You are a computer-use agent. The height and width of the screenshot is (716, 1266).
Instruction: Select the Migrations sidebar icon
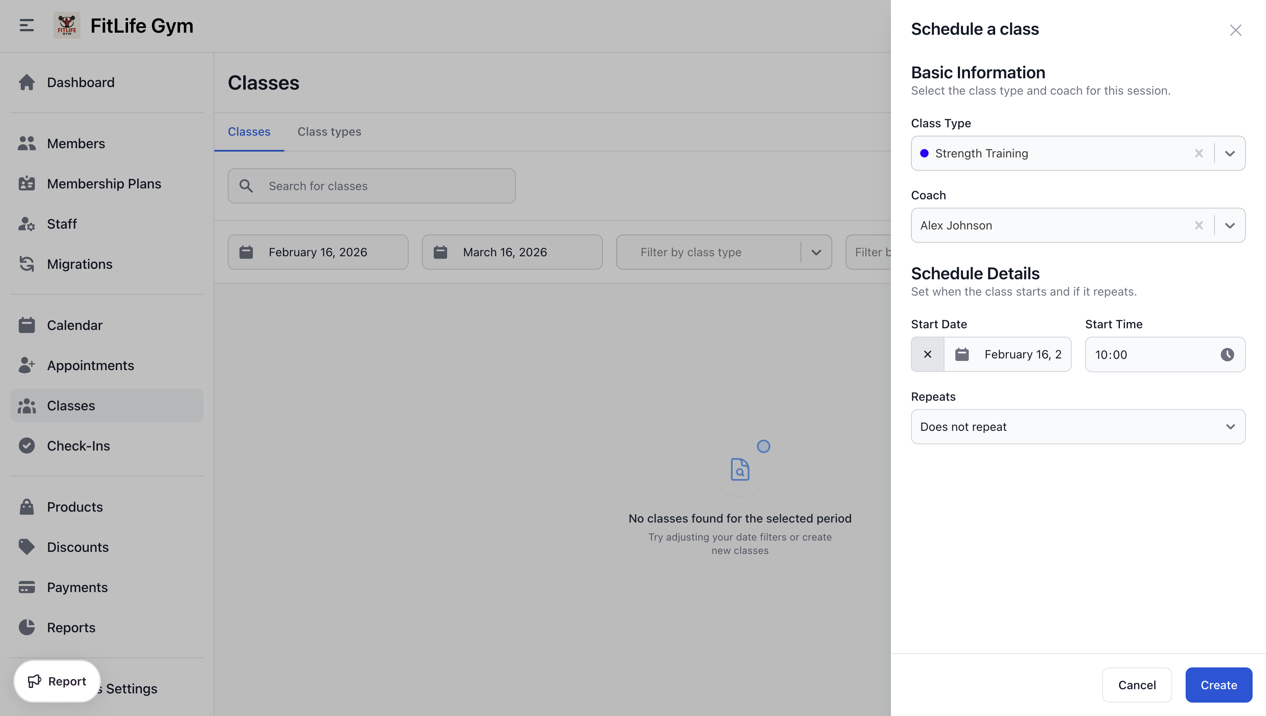pyautogui.click(x=26, y=264)
